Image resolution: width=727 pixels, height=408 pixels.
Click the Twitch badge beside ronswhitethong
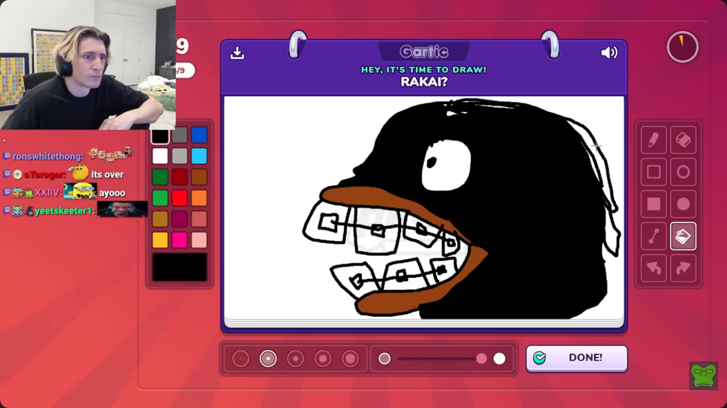pos(7,157)
